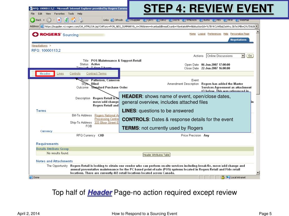Open the File menu

click(x=33, y=13)
